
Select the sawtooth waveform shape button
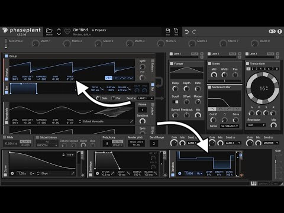click(x=108, y=78)
